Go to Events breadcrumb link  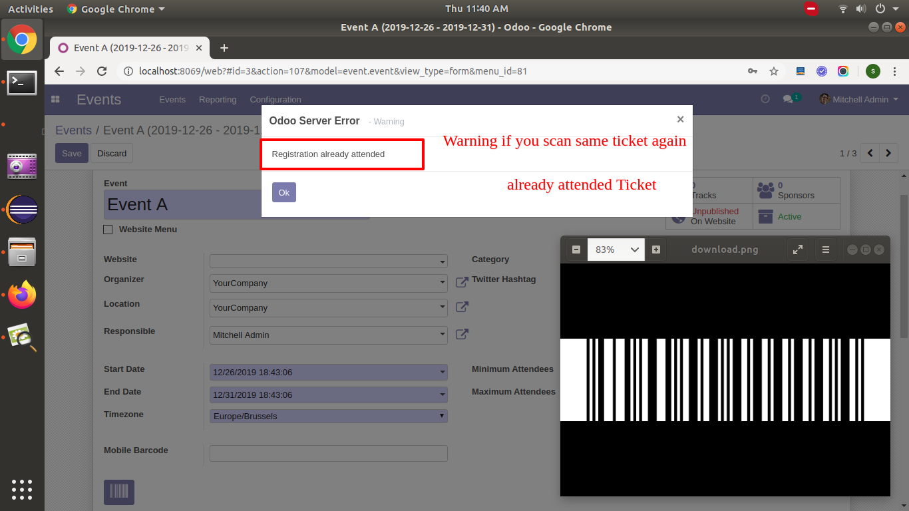[x=73, y=130]
